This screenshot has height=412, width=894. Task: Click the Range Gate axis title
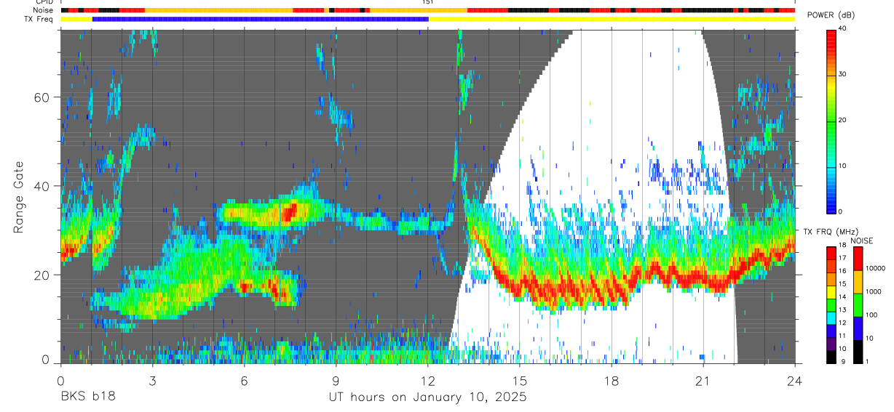point(19,198)
